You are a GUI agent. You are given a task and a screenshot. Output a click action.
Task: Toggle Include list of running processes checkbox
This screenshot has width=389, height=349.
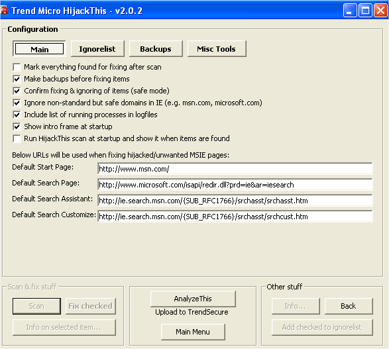(17, 115)
